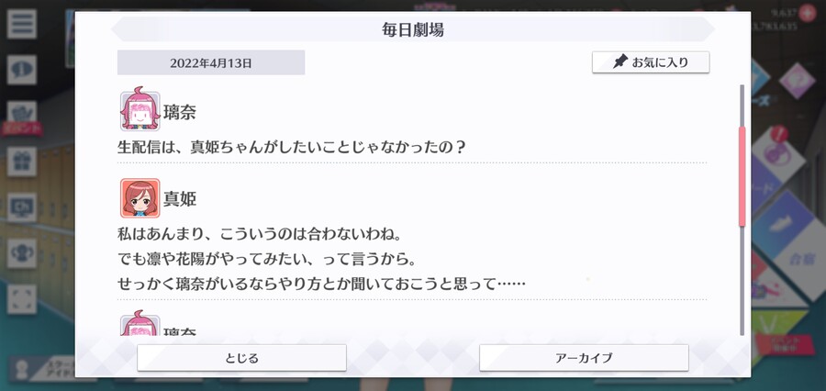Click Maki's avatar icon
826x391 pixels.
140,198
